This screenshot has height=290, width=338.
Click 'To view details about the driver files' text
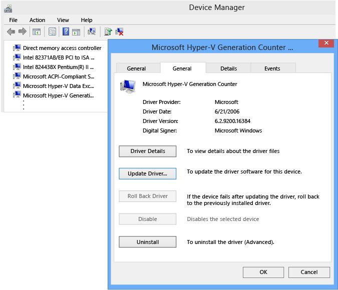pos(233,151)
